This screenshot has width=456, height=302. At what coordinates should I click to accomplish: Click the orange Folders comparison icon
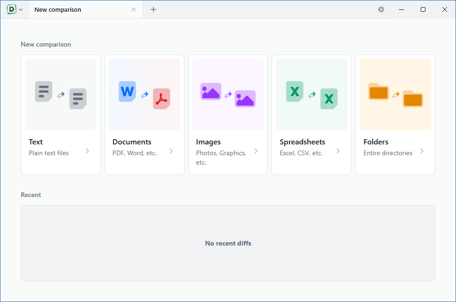[x=395, y=95]
